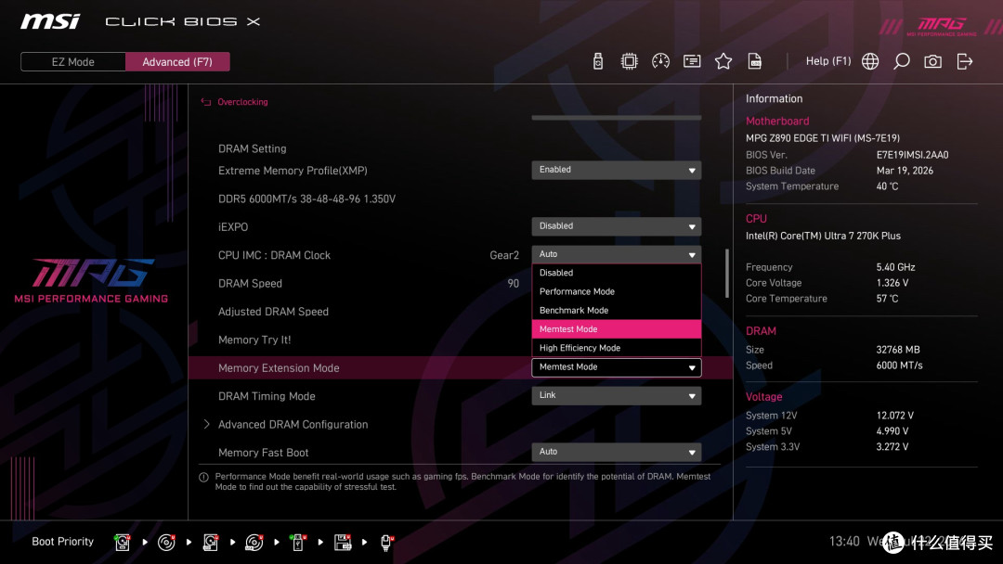Change language with the globe icon
The width and height of the screenshot is (1003, 564).
coord(870,61)
